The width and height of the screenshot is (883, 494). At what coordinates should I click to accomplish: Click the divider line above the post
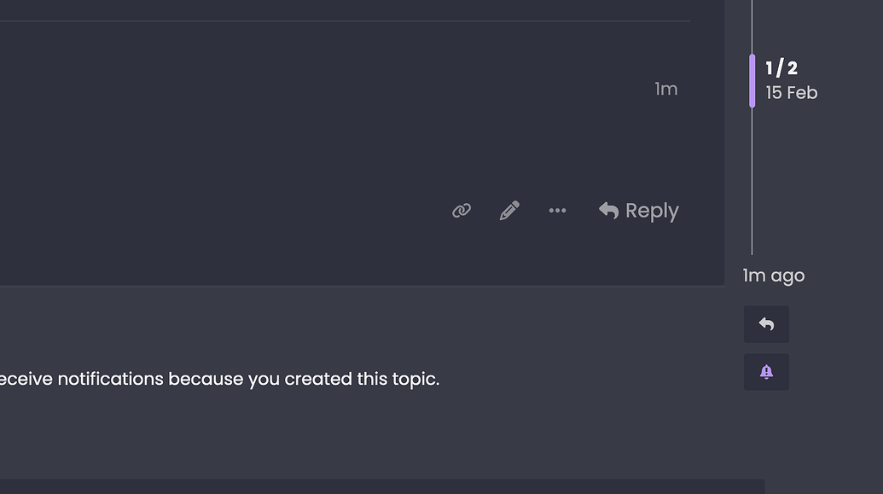point(341,20)
